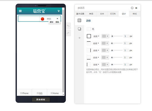
Task: Open color dropdown for right border row
Action: 105,50
